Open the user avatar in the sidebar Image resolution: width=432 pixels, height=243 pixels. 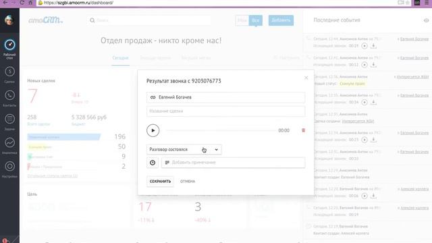pos(9,20)
